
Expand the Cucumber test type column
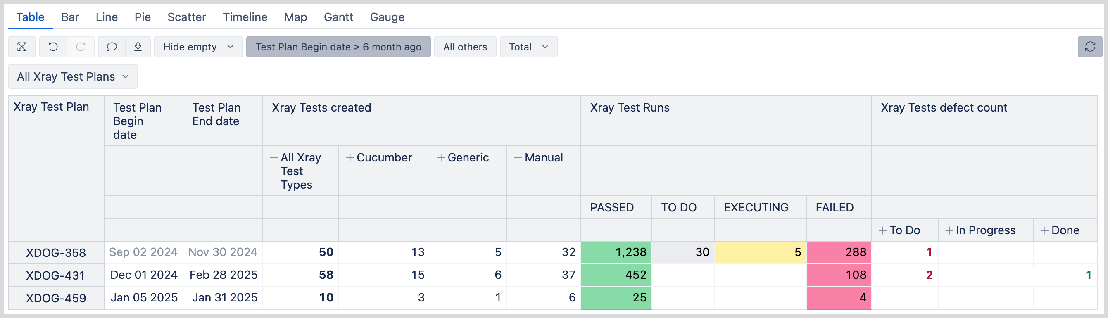350,158
